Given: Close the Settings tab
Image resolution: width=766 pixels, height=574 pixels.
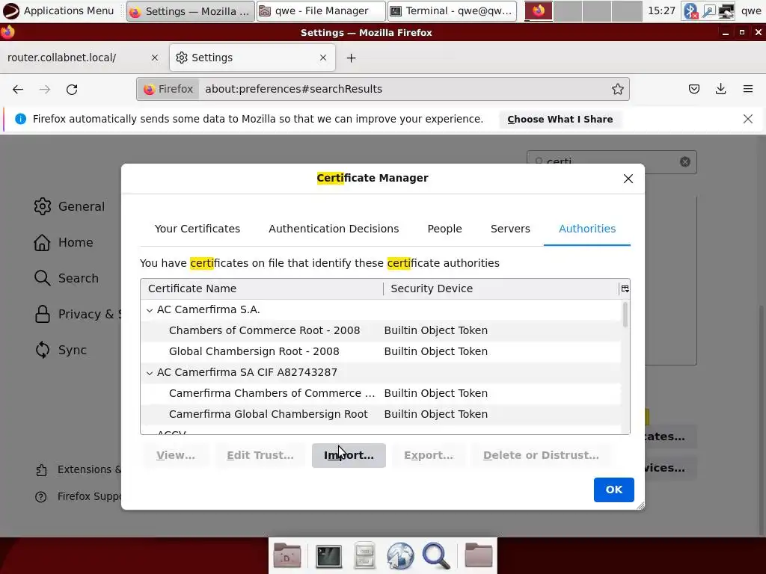Looking at the screenshot, I should click(x=323, y=58).
